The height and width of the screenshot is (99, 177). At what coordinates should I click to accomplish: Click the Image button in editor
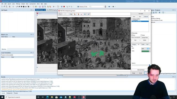click(134, 73)
